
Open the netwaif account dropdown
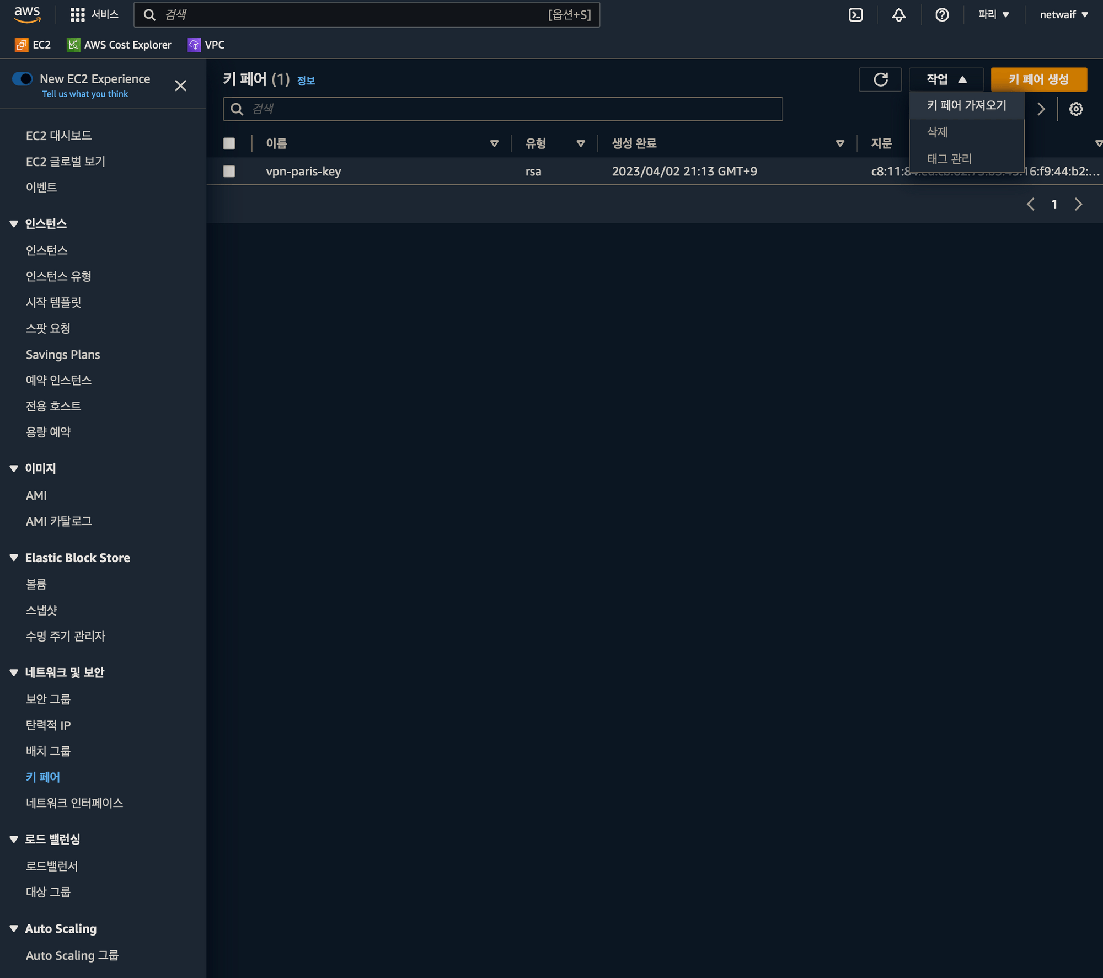(x=1064, y=15)
